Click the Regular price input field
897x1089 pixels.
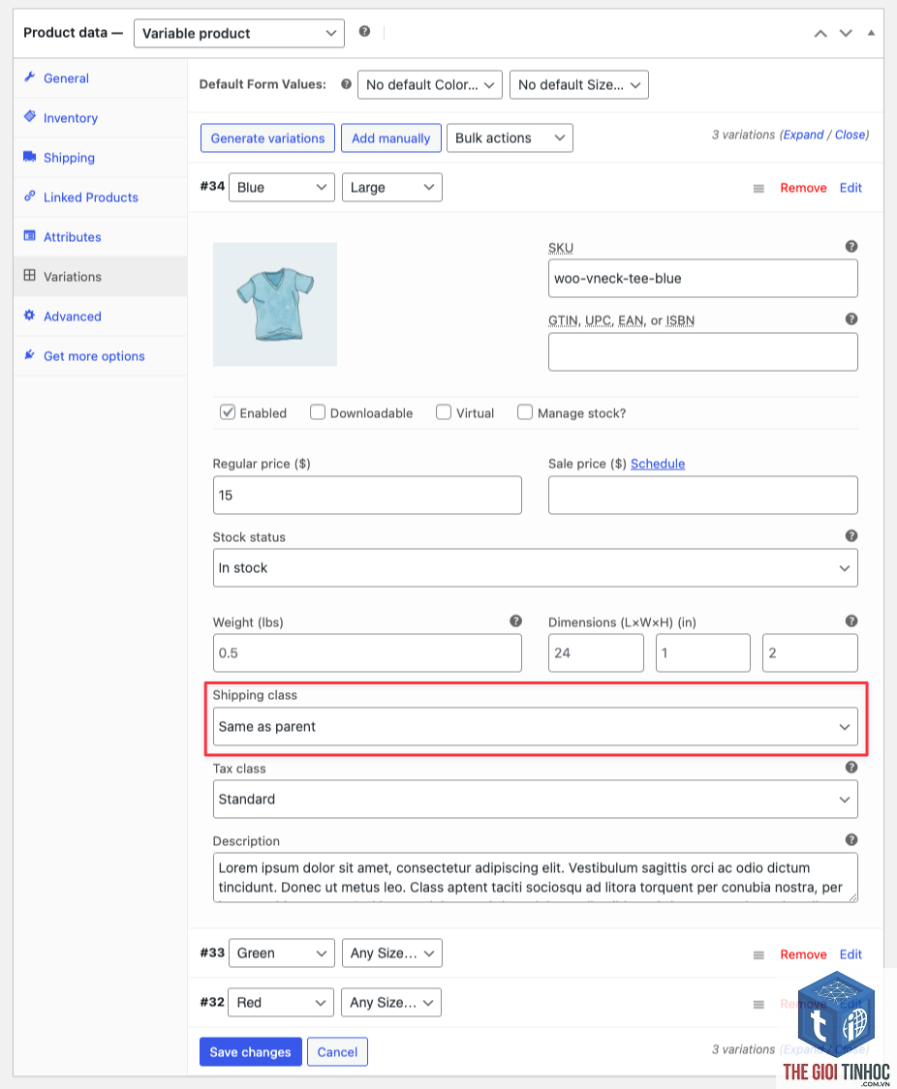[x=367, y=496]
